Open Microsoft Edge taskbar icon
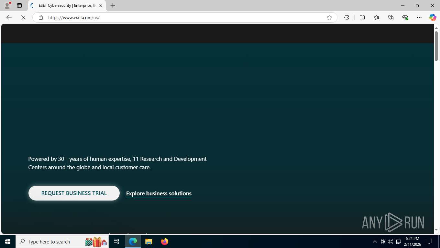440x248 pixels. [x=133, y=242]
